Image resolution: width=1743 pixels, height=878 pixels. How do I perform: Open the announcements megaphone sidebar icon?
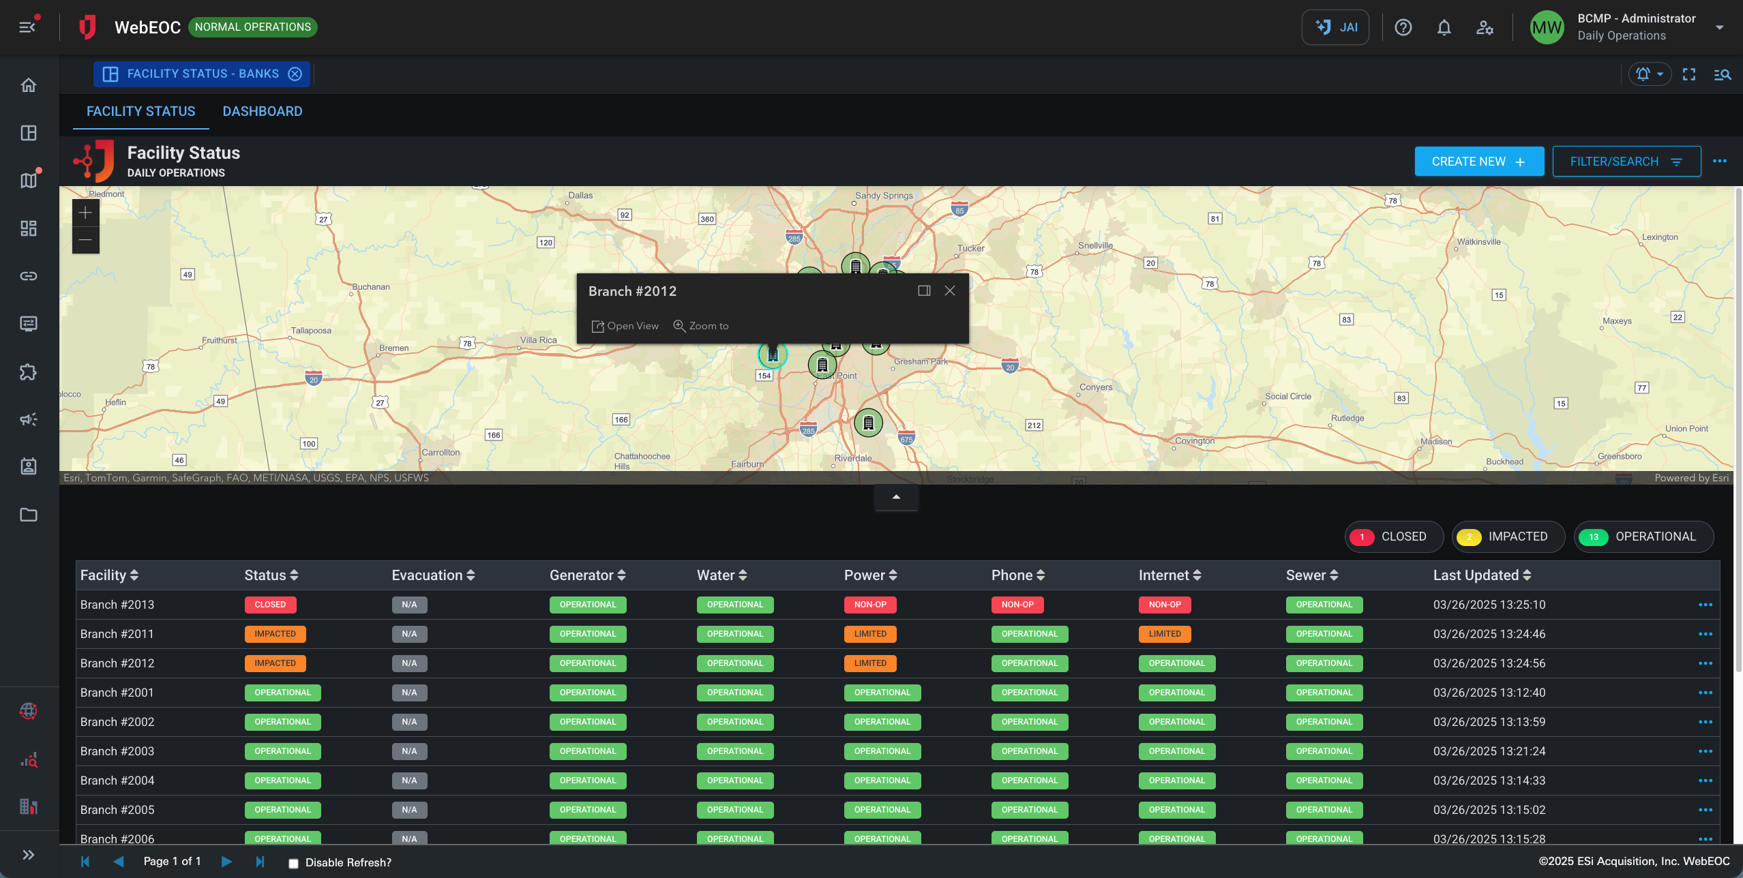(29, 419)
